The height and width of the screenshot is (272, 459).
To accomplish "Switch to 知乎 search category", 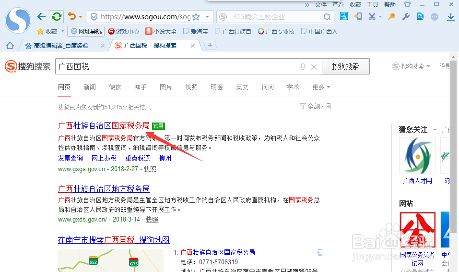I will (x=141, y=87).
